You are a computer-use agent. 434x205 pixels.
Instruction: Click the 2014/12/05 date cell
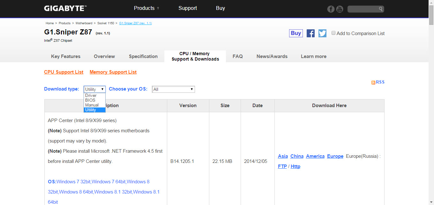[256, 161]
